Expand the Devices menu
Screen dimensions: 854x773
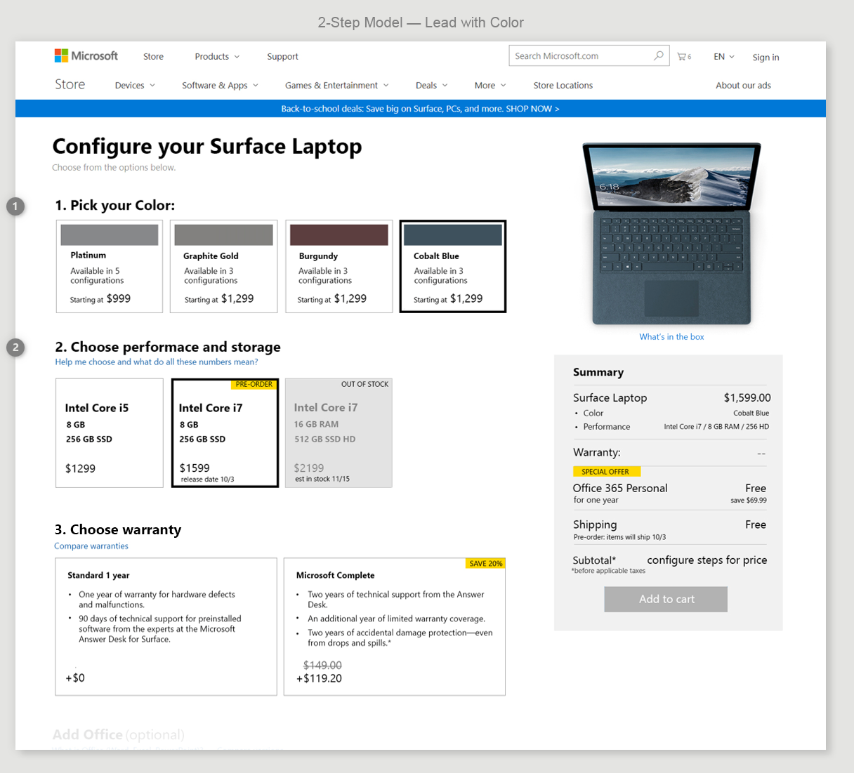coord(135,86)
